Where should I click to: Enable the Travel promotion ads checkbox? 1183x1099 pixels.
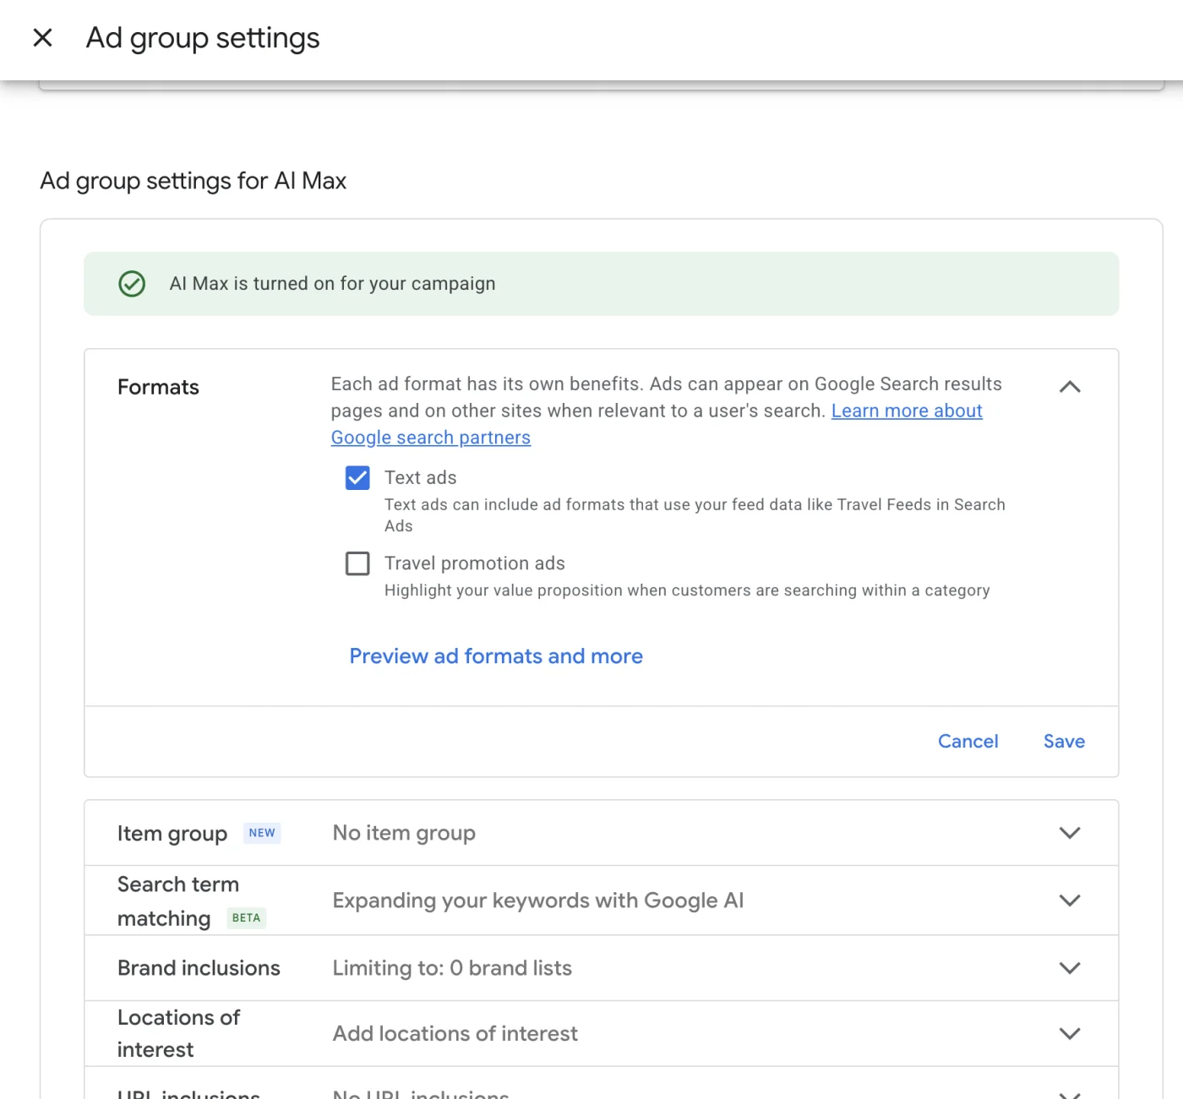(x=357, y=563)
